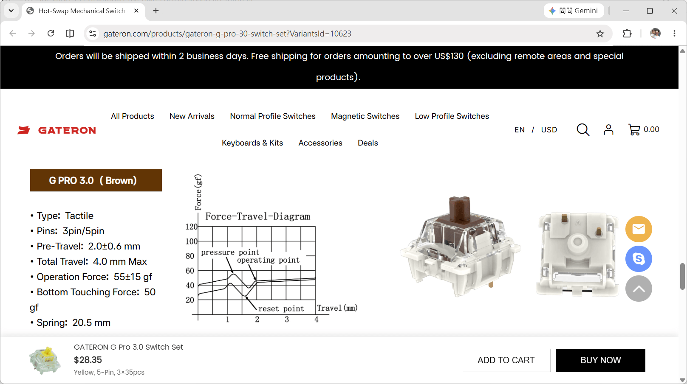This screenshot has width=687, height=384.
Task: Click the switch bottom-view image
Action: point(578,254)
